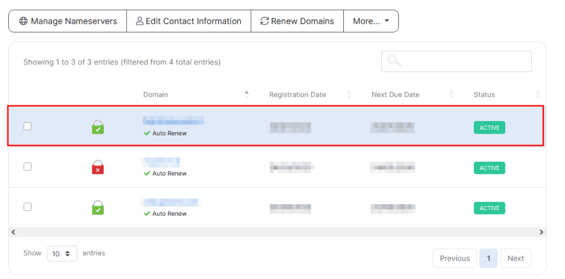The width and height of the screenshot is (565, 279).
Task: Click the Renew Domains button
Action: pos(297,21)
